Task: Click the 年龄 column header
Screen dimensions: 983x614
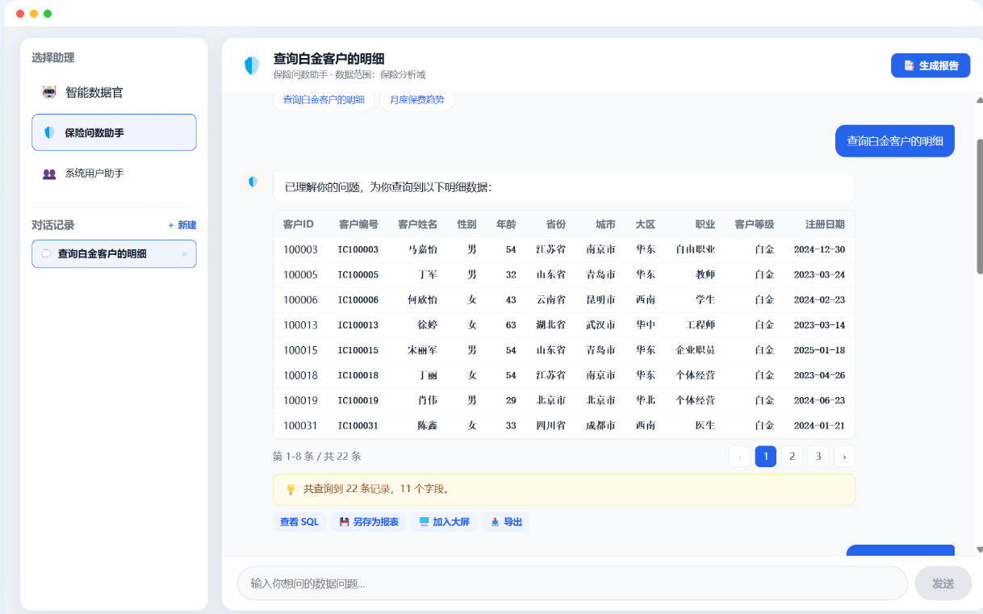Action: [x=506, y=224]
